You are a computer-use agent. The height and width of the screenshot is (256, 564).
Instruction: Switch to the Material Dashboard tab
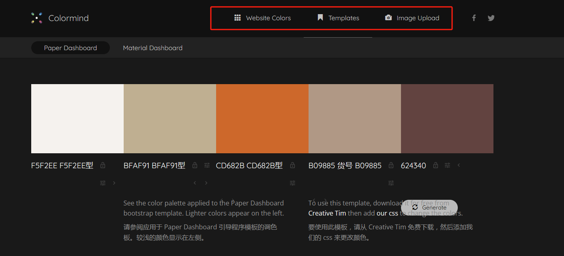(x=153, y=48)
